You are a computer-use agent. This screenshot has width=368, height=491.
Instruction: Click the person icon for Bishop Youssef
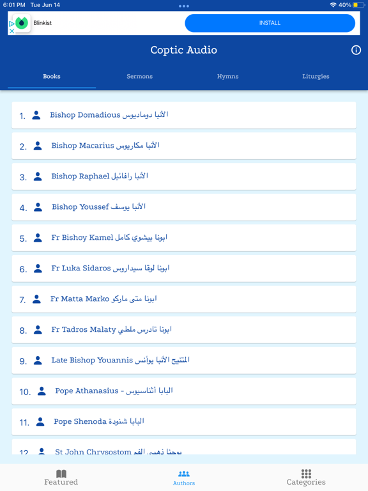point(38,207)
